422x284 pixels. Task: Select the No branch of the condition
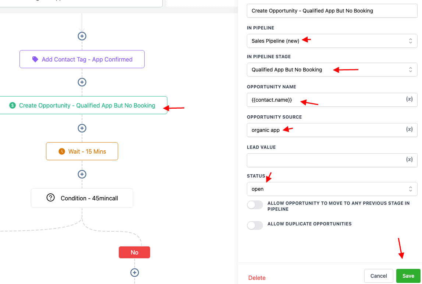pos(134,252)
